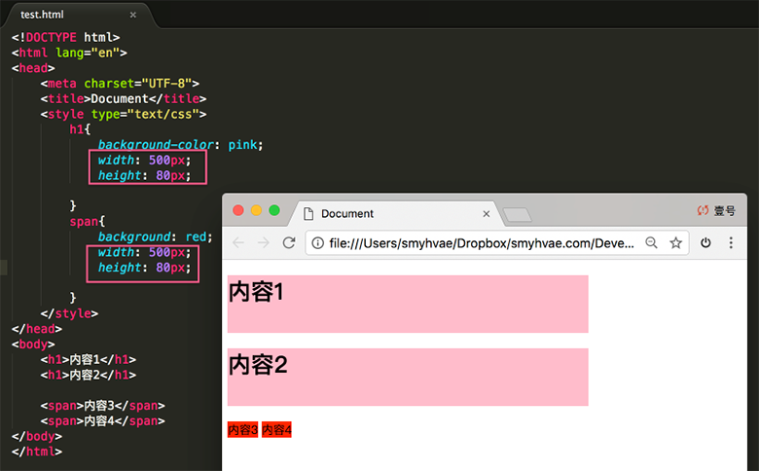759x471 pixels.
Task: Click the </body> closing tag line
Action: [x=37, y=437]
